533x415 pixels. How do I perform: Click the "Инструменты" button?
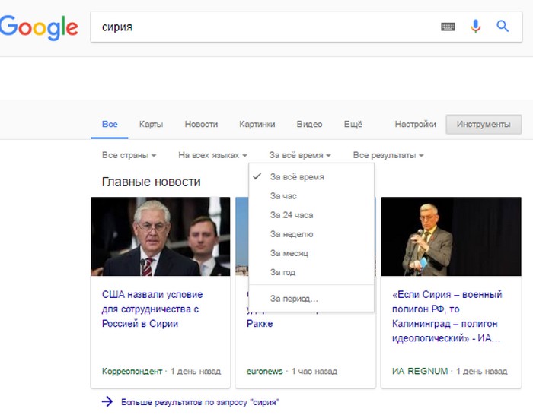tap(484, 124)
